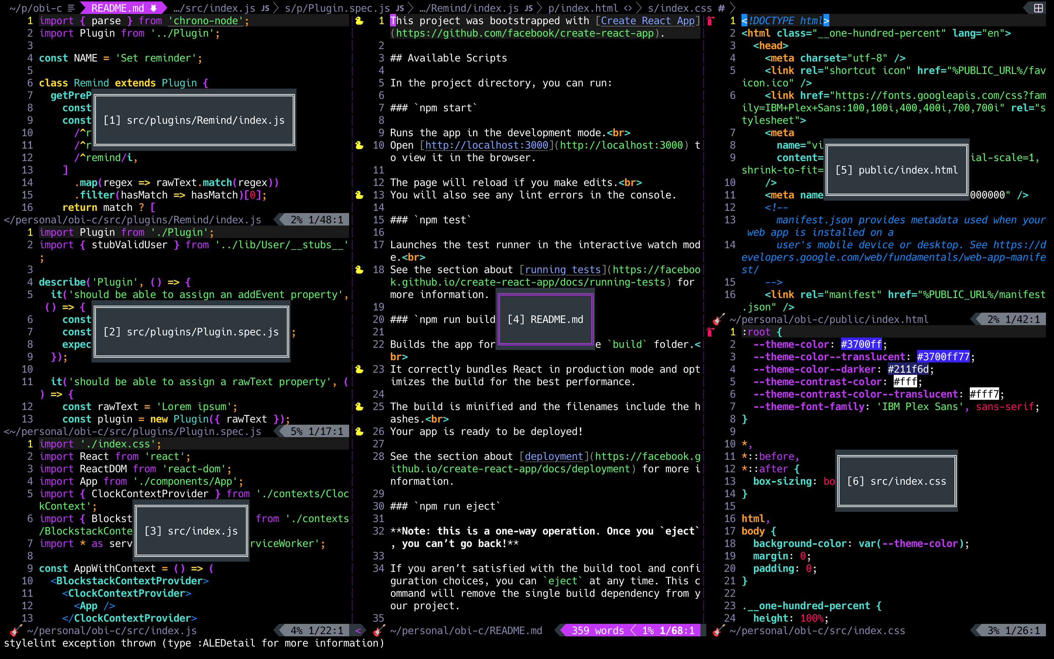Viewport: 1054px width, 659px height.
Task: Click the '3% 1/26:1' position indicator
Action: tap(1014, 630)
